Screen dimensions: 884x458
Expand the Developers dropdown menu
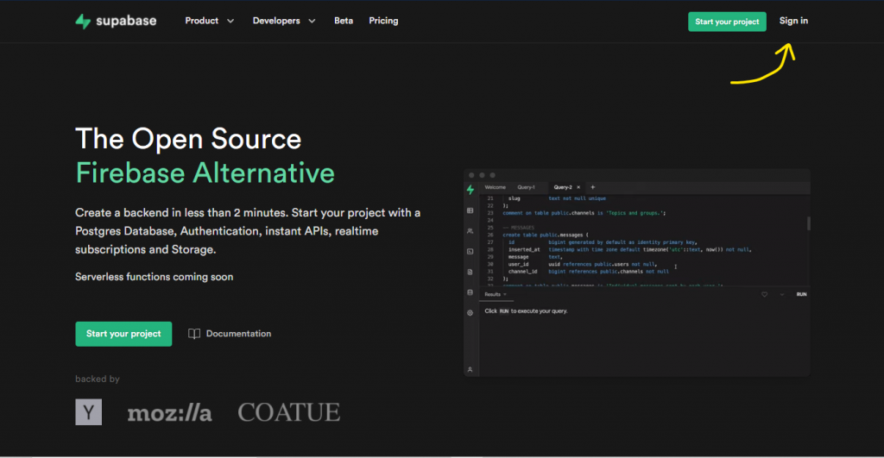click(283, 21)
